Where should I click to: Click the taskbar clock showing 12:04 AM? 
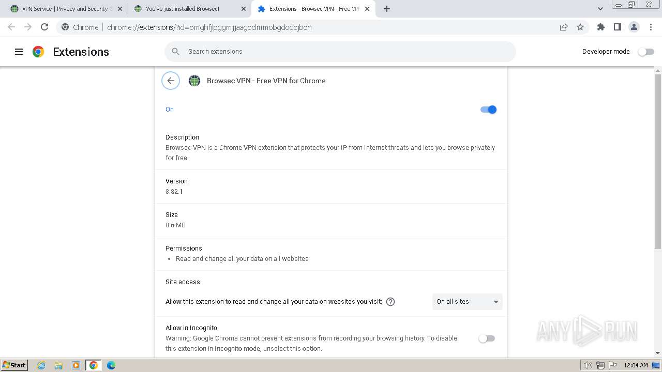click(636, 365)
